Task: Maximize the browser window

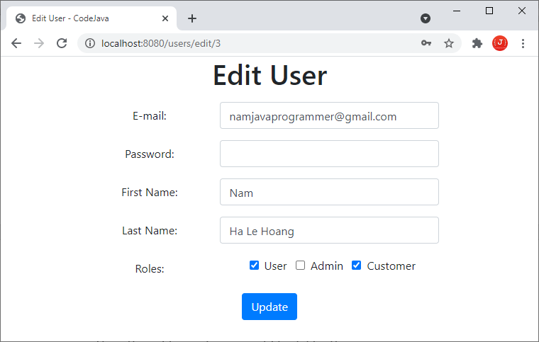Action: click(x=489, y=11)
